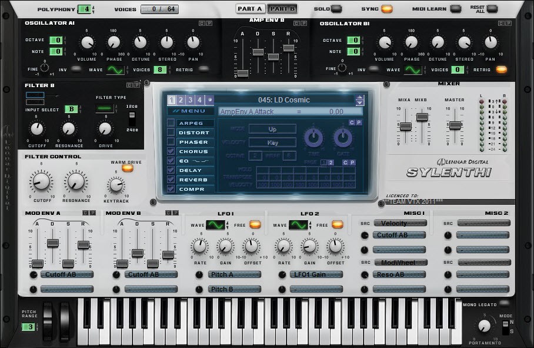Click the Oscillator A1 copy icon
Image resolution: width=534 pixels, height=348 pixels.
(x=202, y=23)
